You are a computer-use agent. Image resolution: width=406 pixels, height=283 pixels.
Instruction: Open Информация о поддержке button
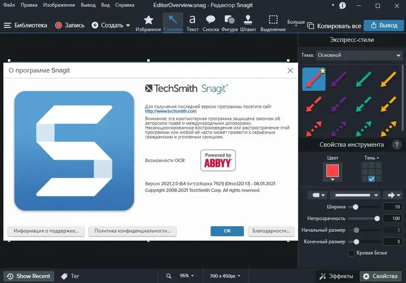(x=46, y=231)
